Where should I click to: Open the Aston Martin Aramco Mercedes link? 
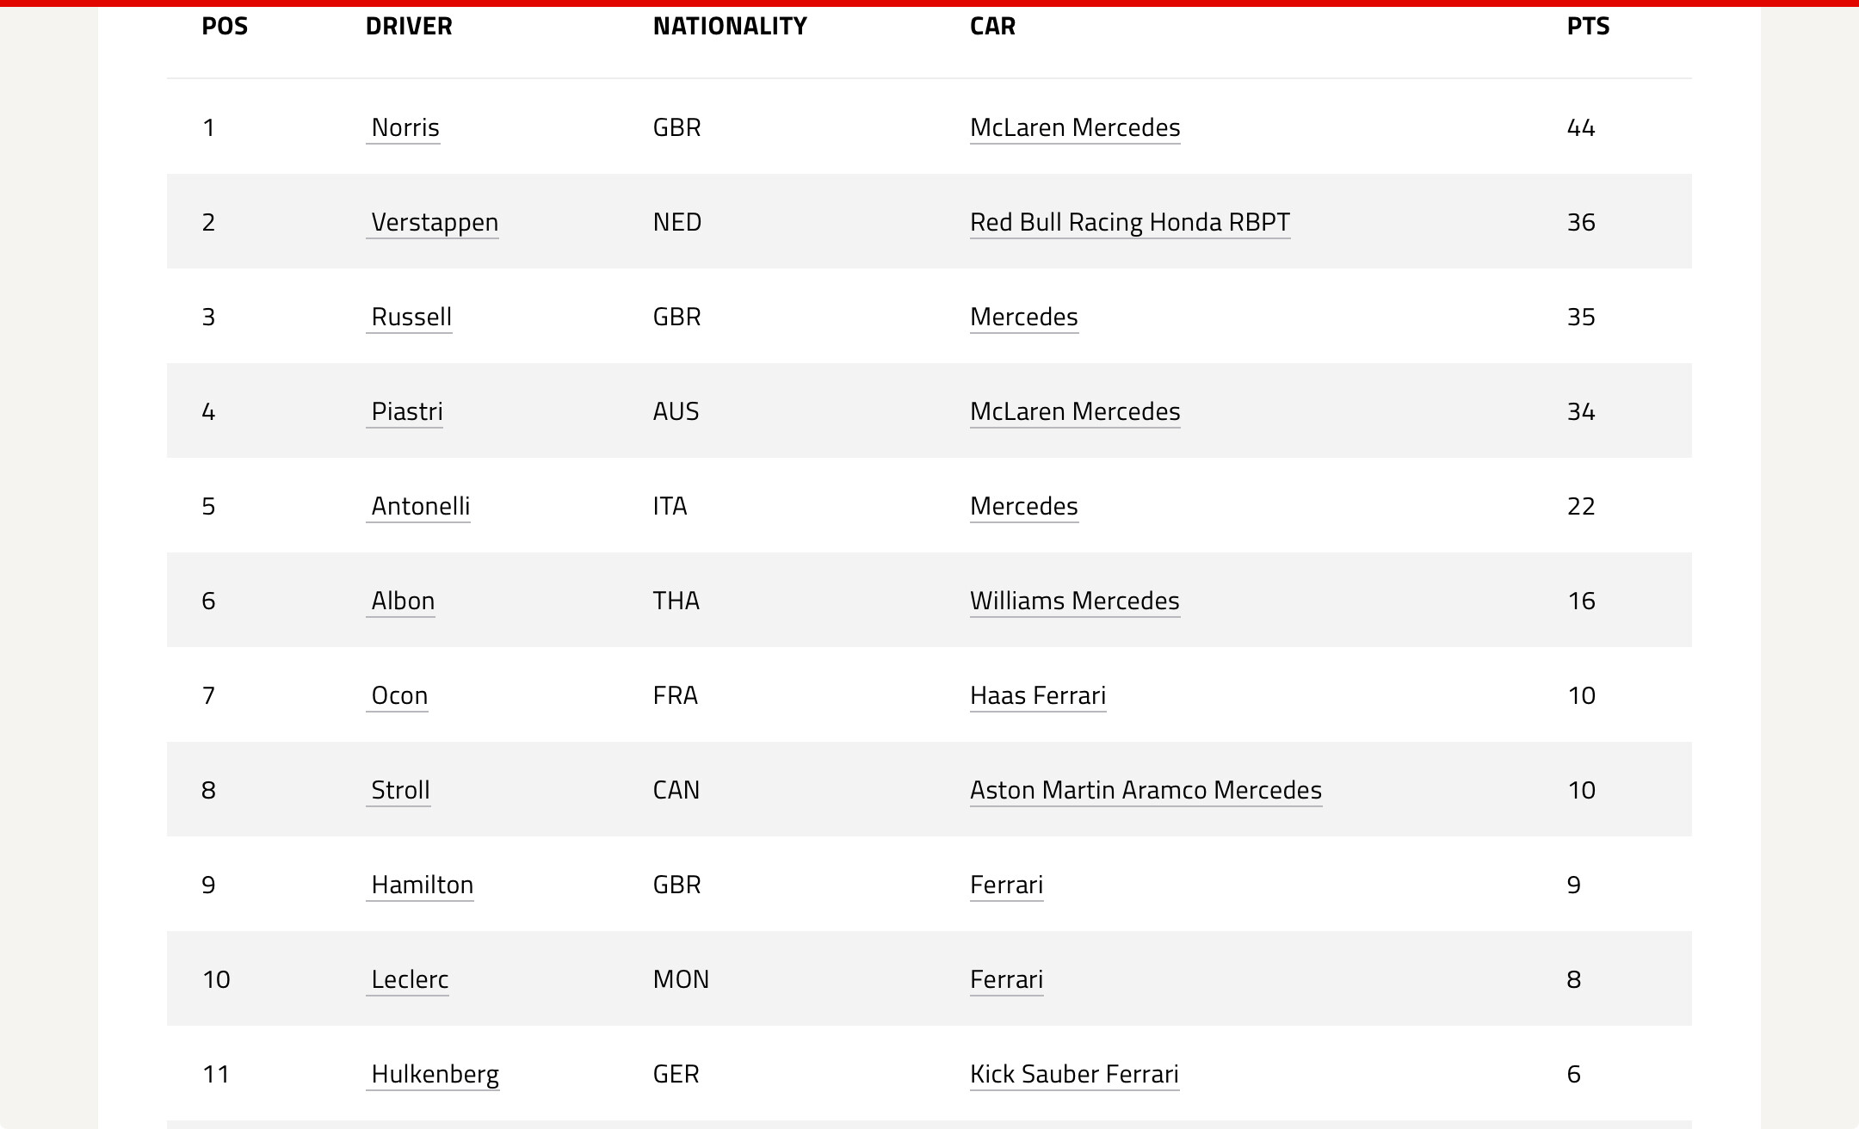click(1146, 790)
